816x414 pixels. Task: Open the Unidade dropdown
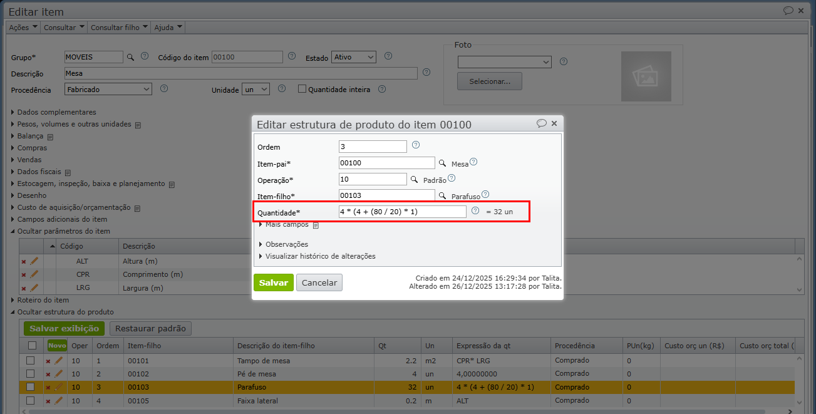[256, 90]
